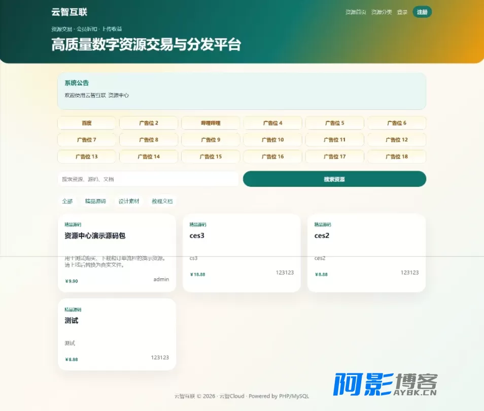Select 广告位 10 slot
Viewport: 484px width, 411px height.
coord(272,140)
